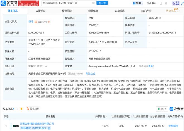Image resolution: width=184 pixels, height=131 pixels.
Task: Open 股权结构 equity structure
Action: (x=33, y=109)
